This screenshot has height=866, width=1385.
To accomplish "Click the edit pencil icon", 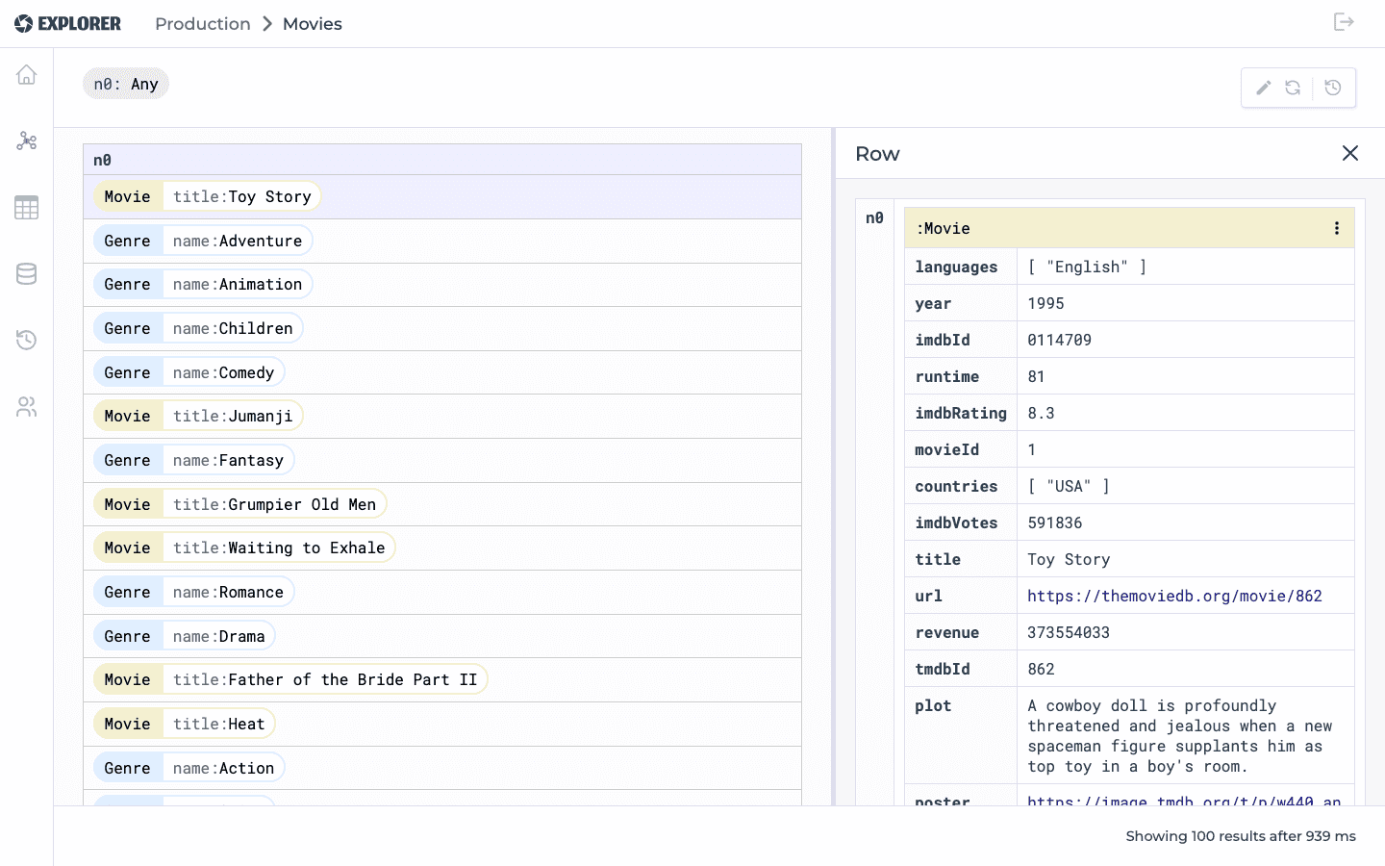I will pyautogui.click(x=1264, y=88).
